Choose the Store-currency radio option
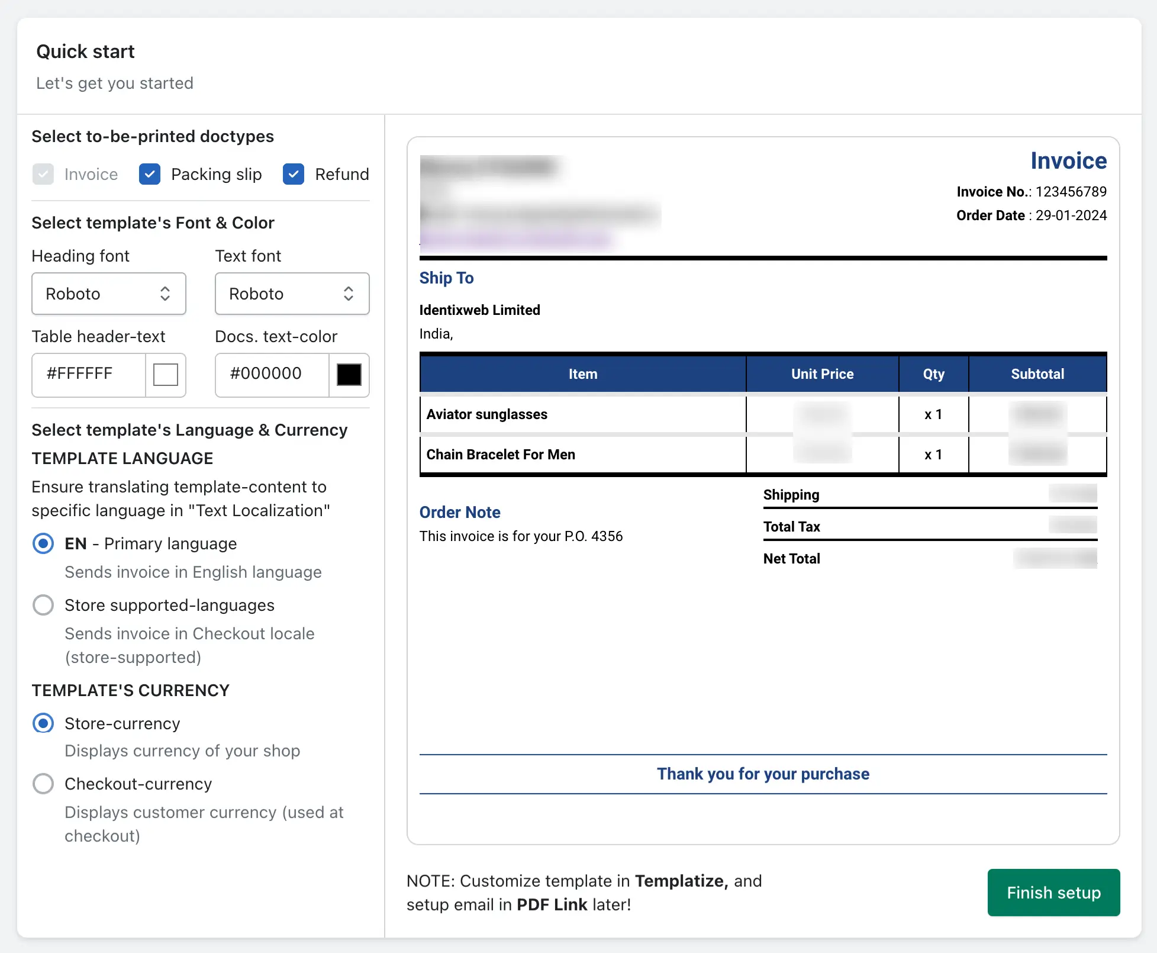1157x953 pixels. pyautogui.click(x=43, y=723)
